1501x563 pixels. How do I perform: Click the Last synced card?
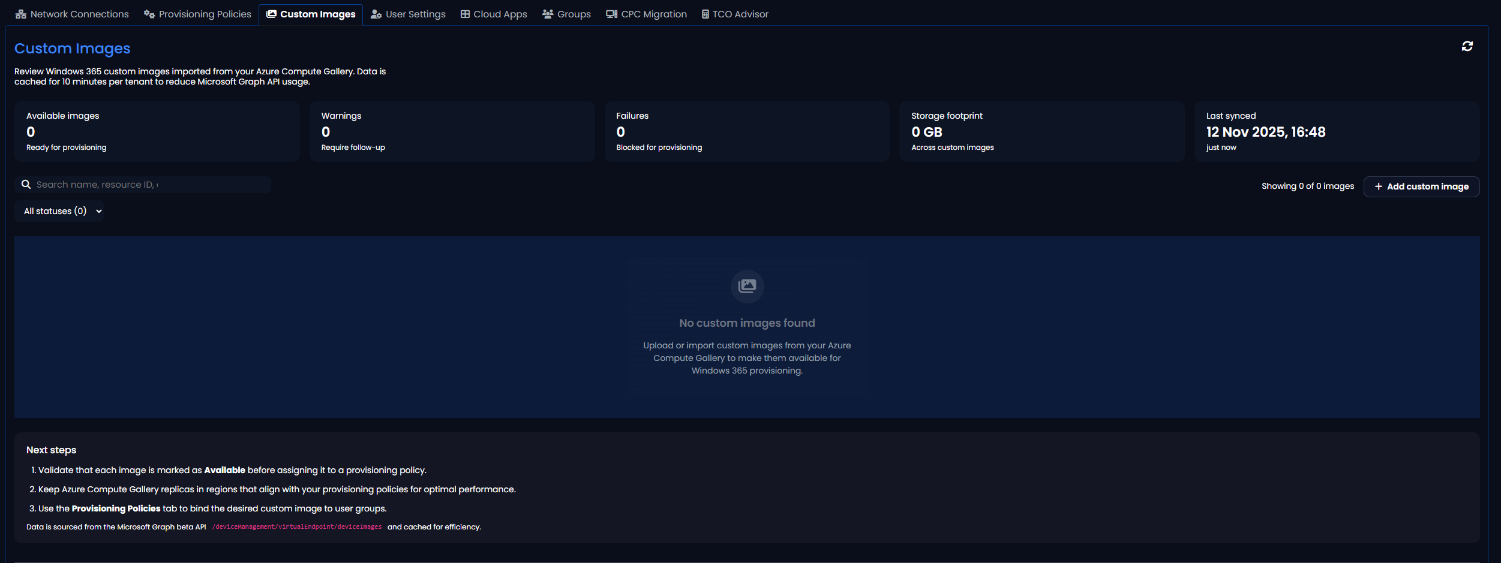pyautogui.click(x=1337, y=131)
